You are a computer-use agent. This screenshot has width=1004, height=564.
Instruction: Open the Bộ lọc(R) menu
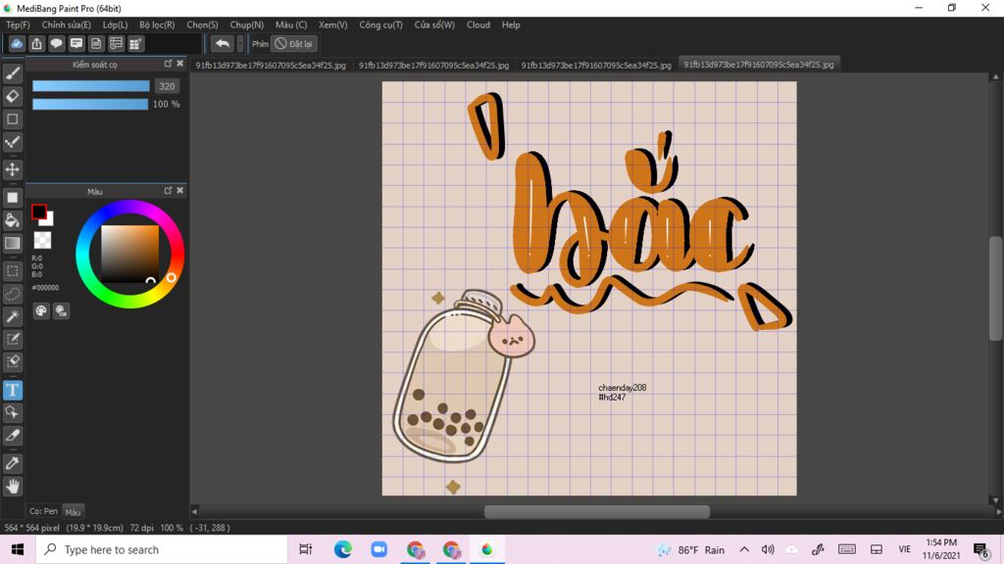tap(157, 24)
